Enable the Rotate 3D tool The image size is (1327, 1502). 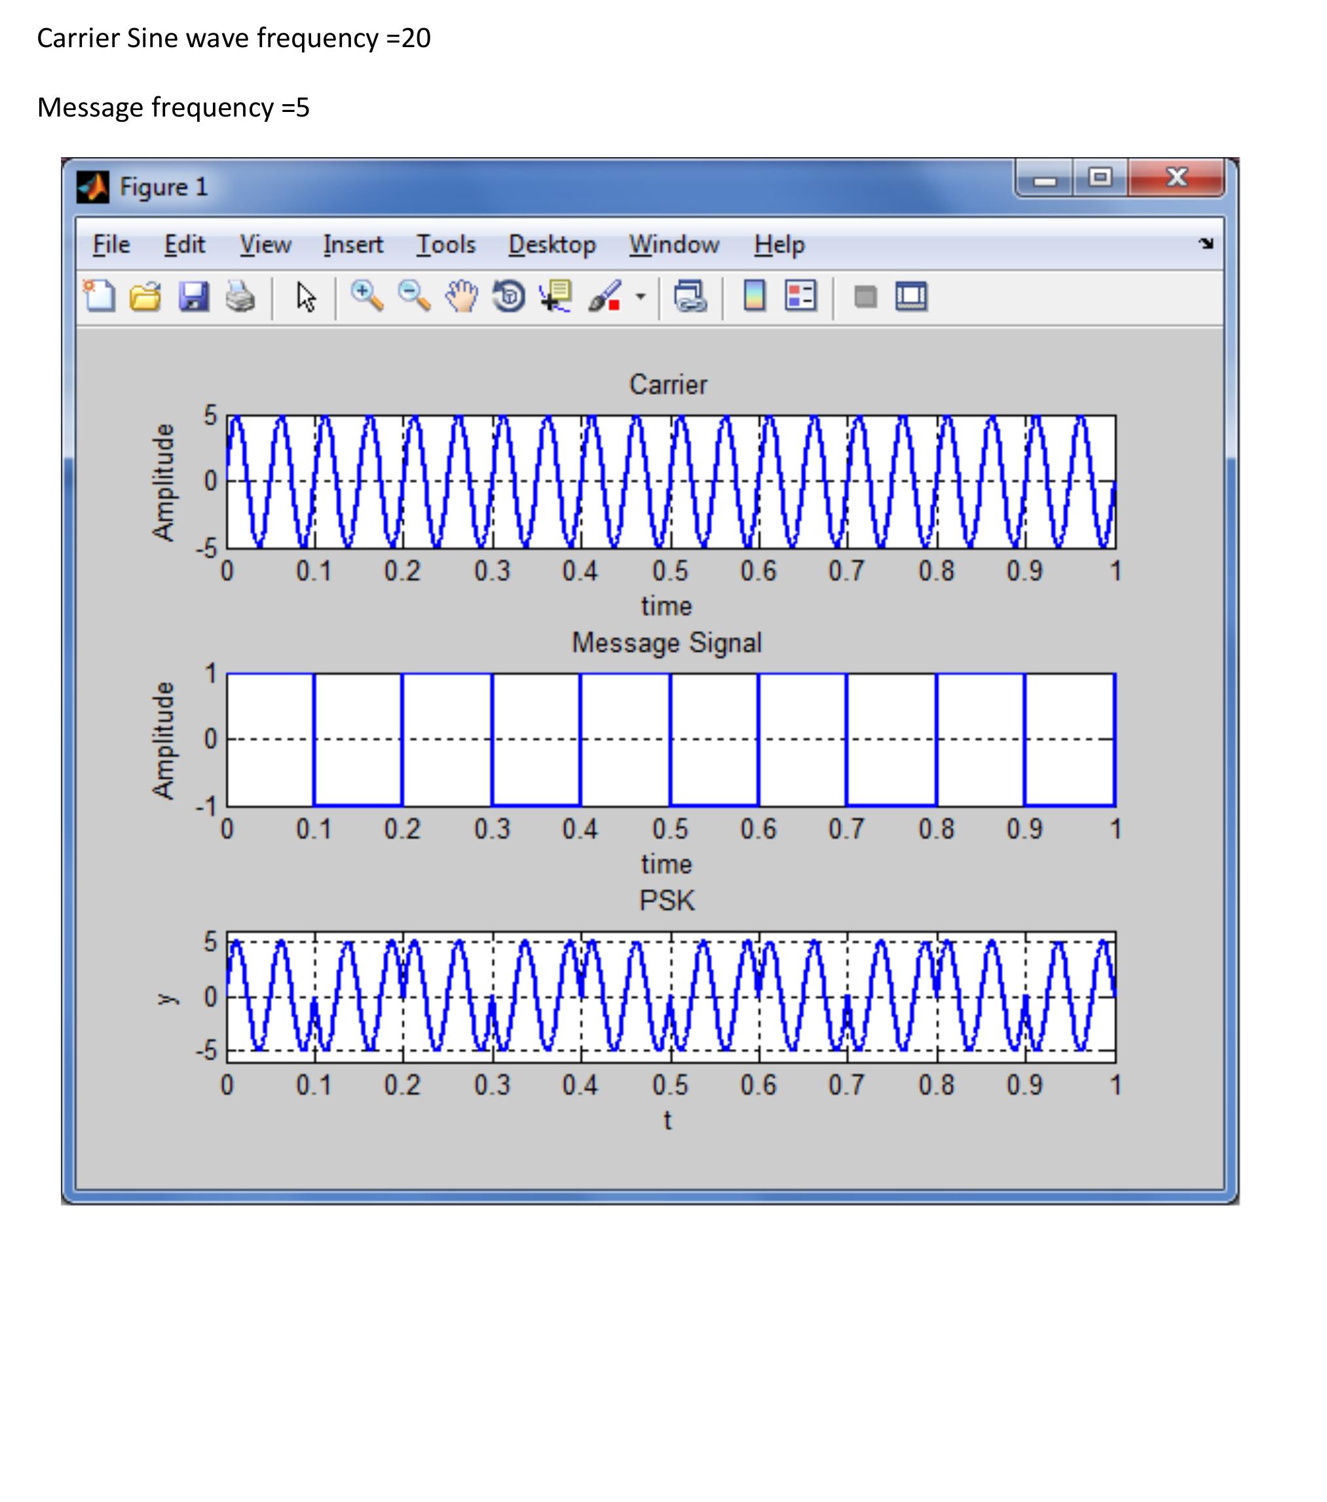pos(509,297)
